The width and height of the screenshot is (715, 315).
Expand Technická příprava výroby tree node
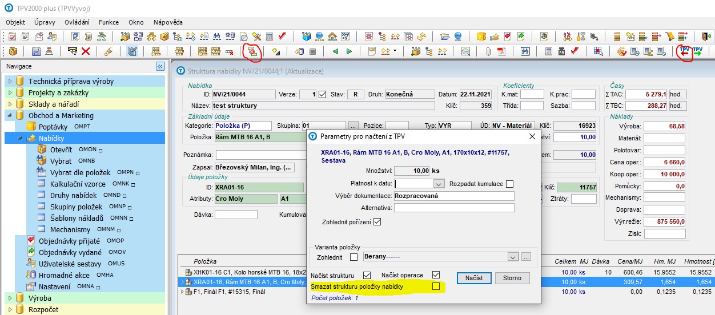pos(10,81)
